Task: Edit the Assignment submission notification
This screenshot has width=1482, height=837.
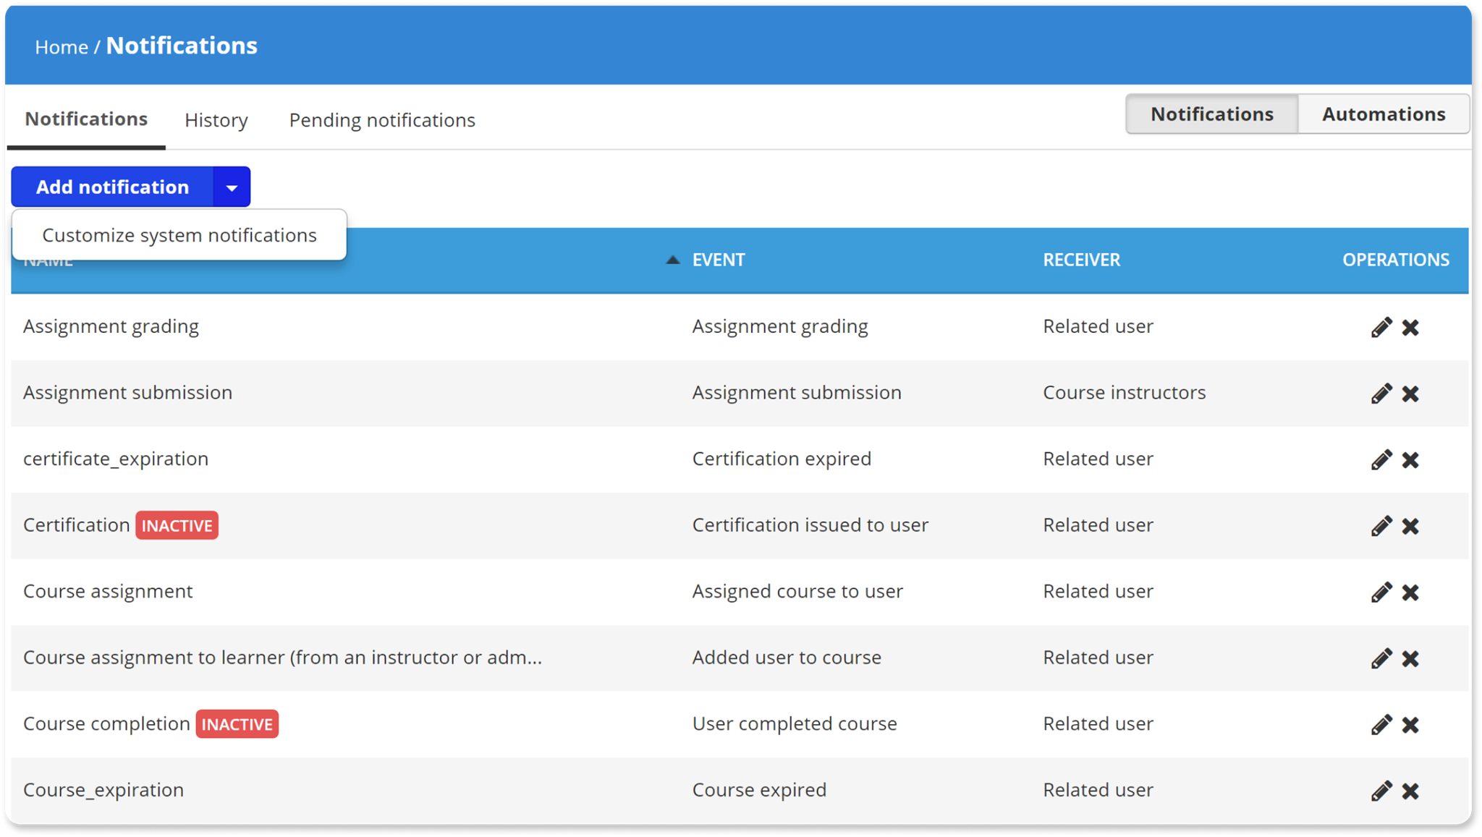Action: point(1381,393)
